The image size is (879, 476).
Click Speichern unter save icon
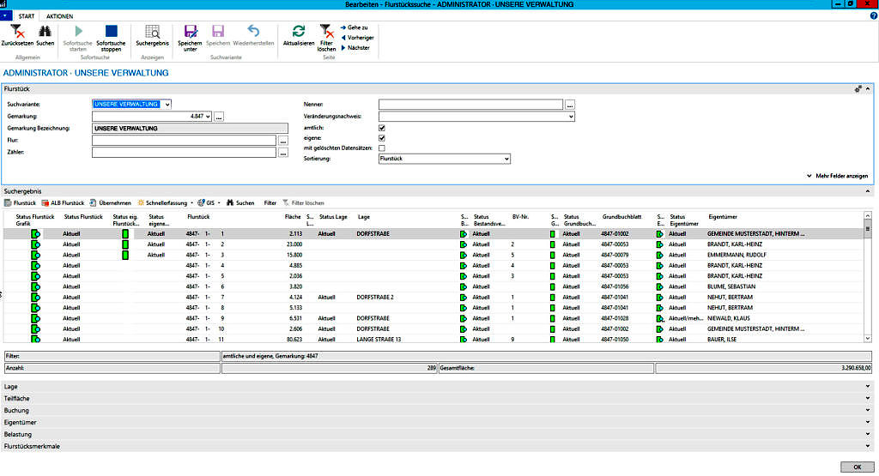191,32
